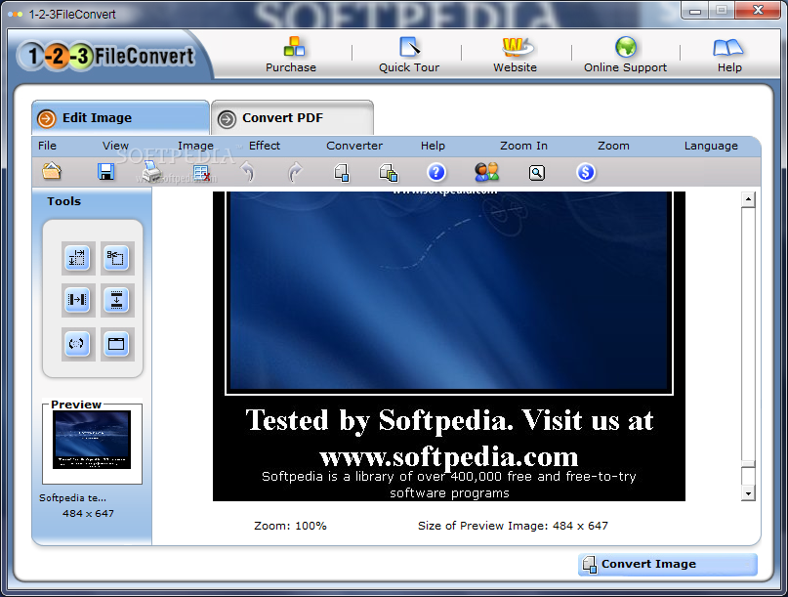Click the single file convert toolbar icon
The height and width of the screenshot is (597, 788).
tap(342, 173)
